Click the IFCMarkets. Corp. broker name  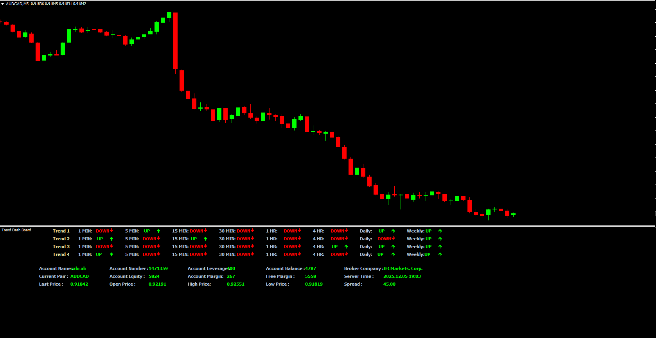point(403,268)
